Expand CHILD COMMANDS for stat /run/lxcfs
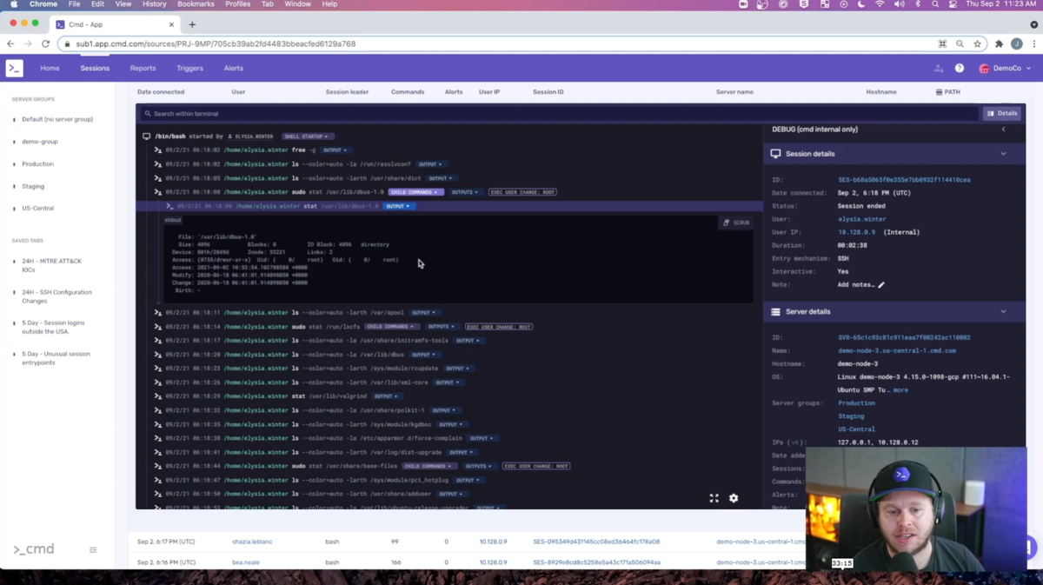The height and width of the screenshot is (585, 1043). pos(390,327)
